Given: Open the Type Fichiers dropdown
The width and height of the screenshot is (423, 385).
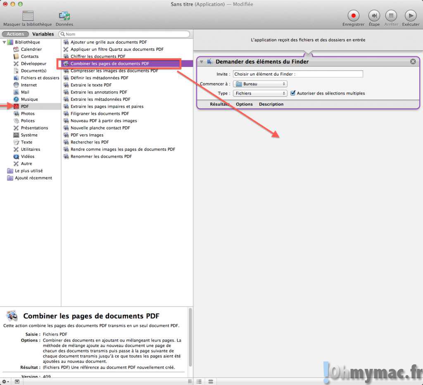Looking at the screenshot, I should point(260,93).
